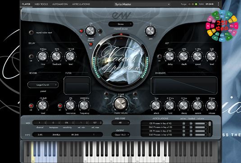Click the delay feedback knob
The width and height of the screenshot is (241, 163).
point(57,57)
